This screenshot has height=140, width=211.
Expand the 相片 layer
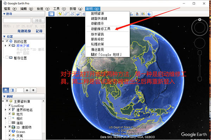[x=5, y=118]
